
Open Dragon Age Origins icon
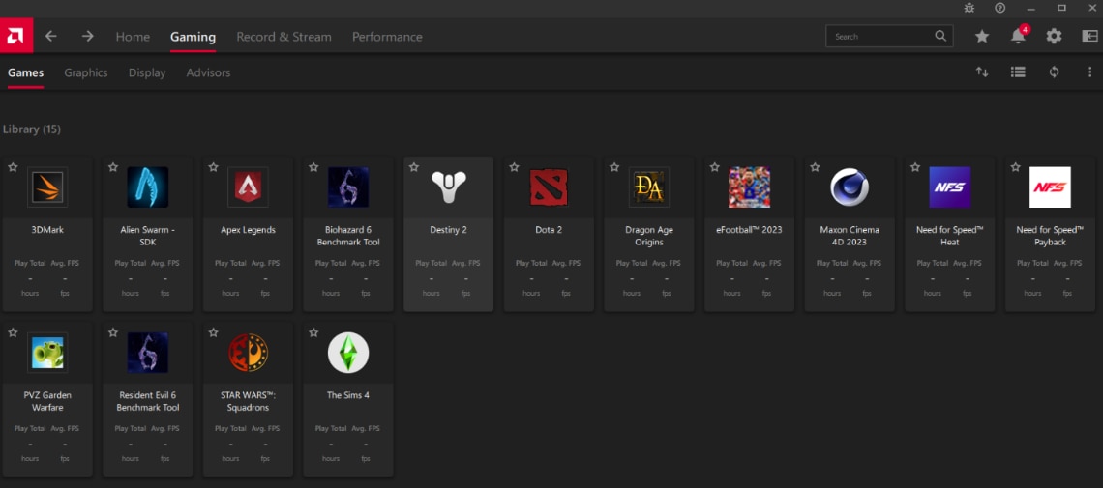click(649, 187)
